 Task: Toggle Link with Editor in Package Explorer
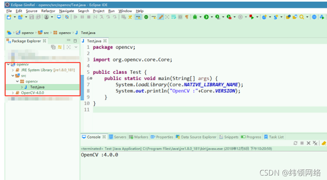pos(60,47)
